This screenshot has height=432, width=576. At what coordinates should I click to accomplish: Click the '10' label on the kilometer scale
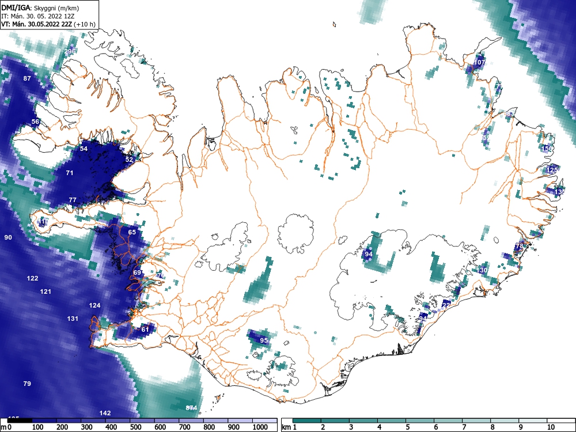pos(550,427)
